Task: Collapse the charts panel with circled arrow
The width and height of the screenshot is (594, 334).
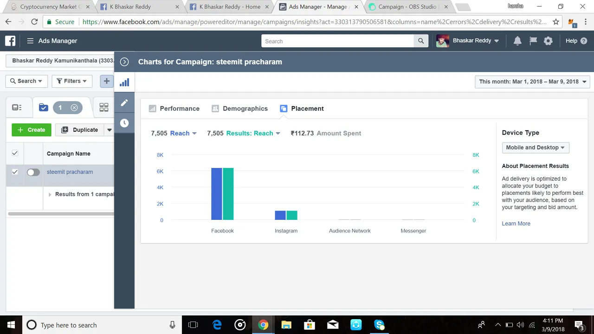Action: click(124, 62)
